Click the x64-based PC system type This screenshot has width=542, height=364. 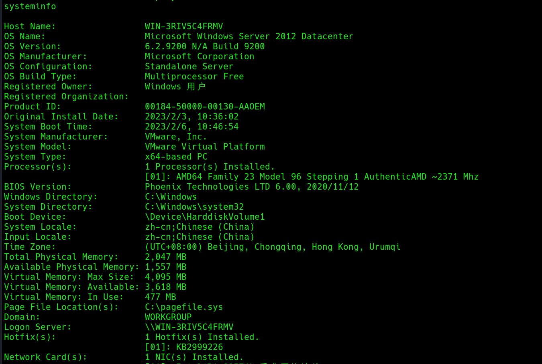click(176, 157)
